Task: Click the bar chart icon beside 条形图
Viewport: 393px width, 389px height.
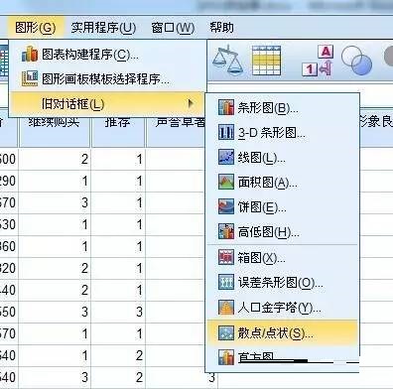Action: click(226, 108)
